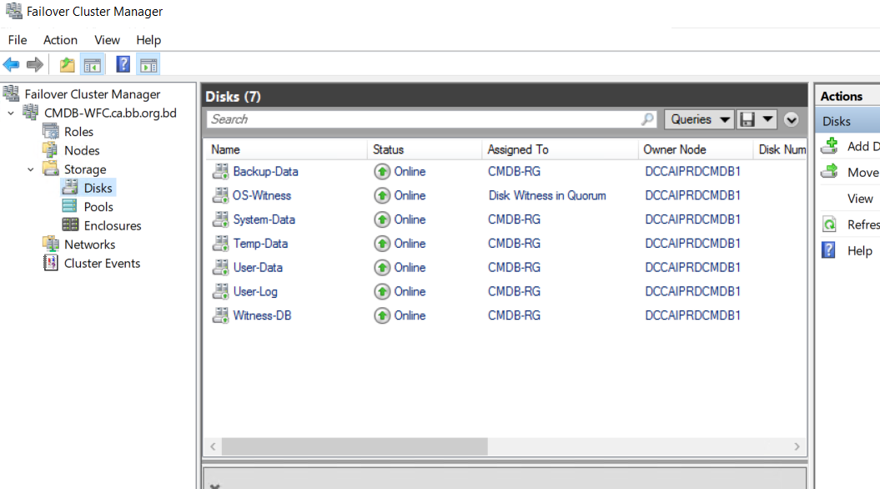
Task: Click the Back arrow toolbar icon
Action: (11, 64)
